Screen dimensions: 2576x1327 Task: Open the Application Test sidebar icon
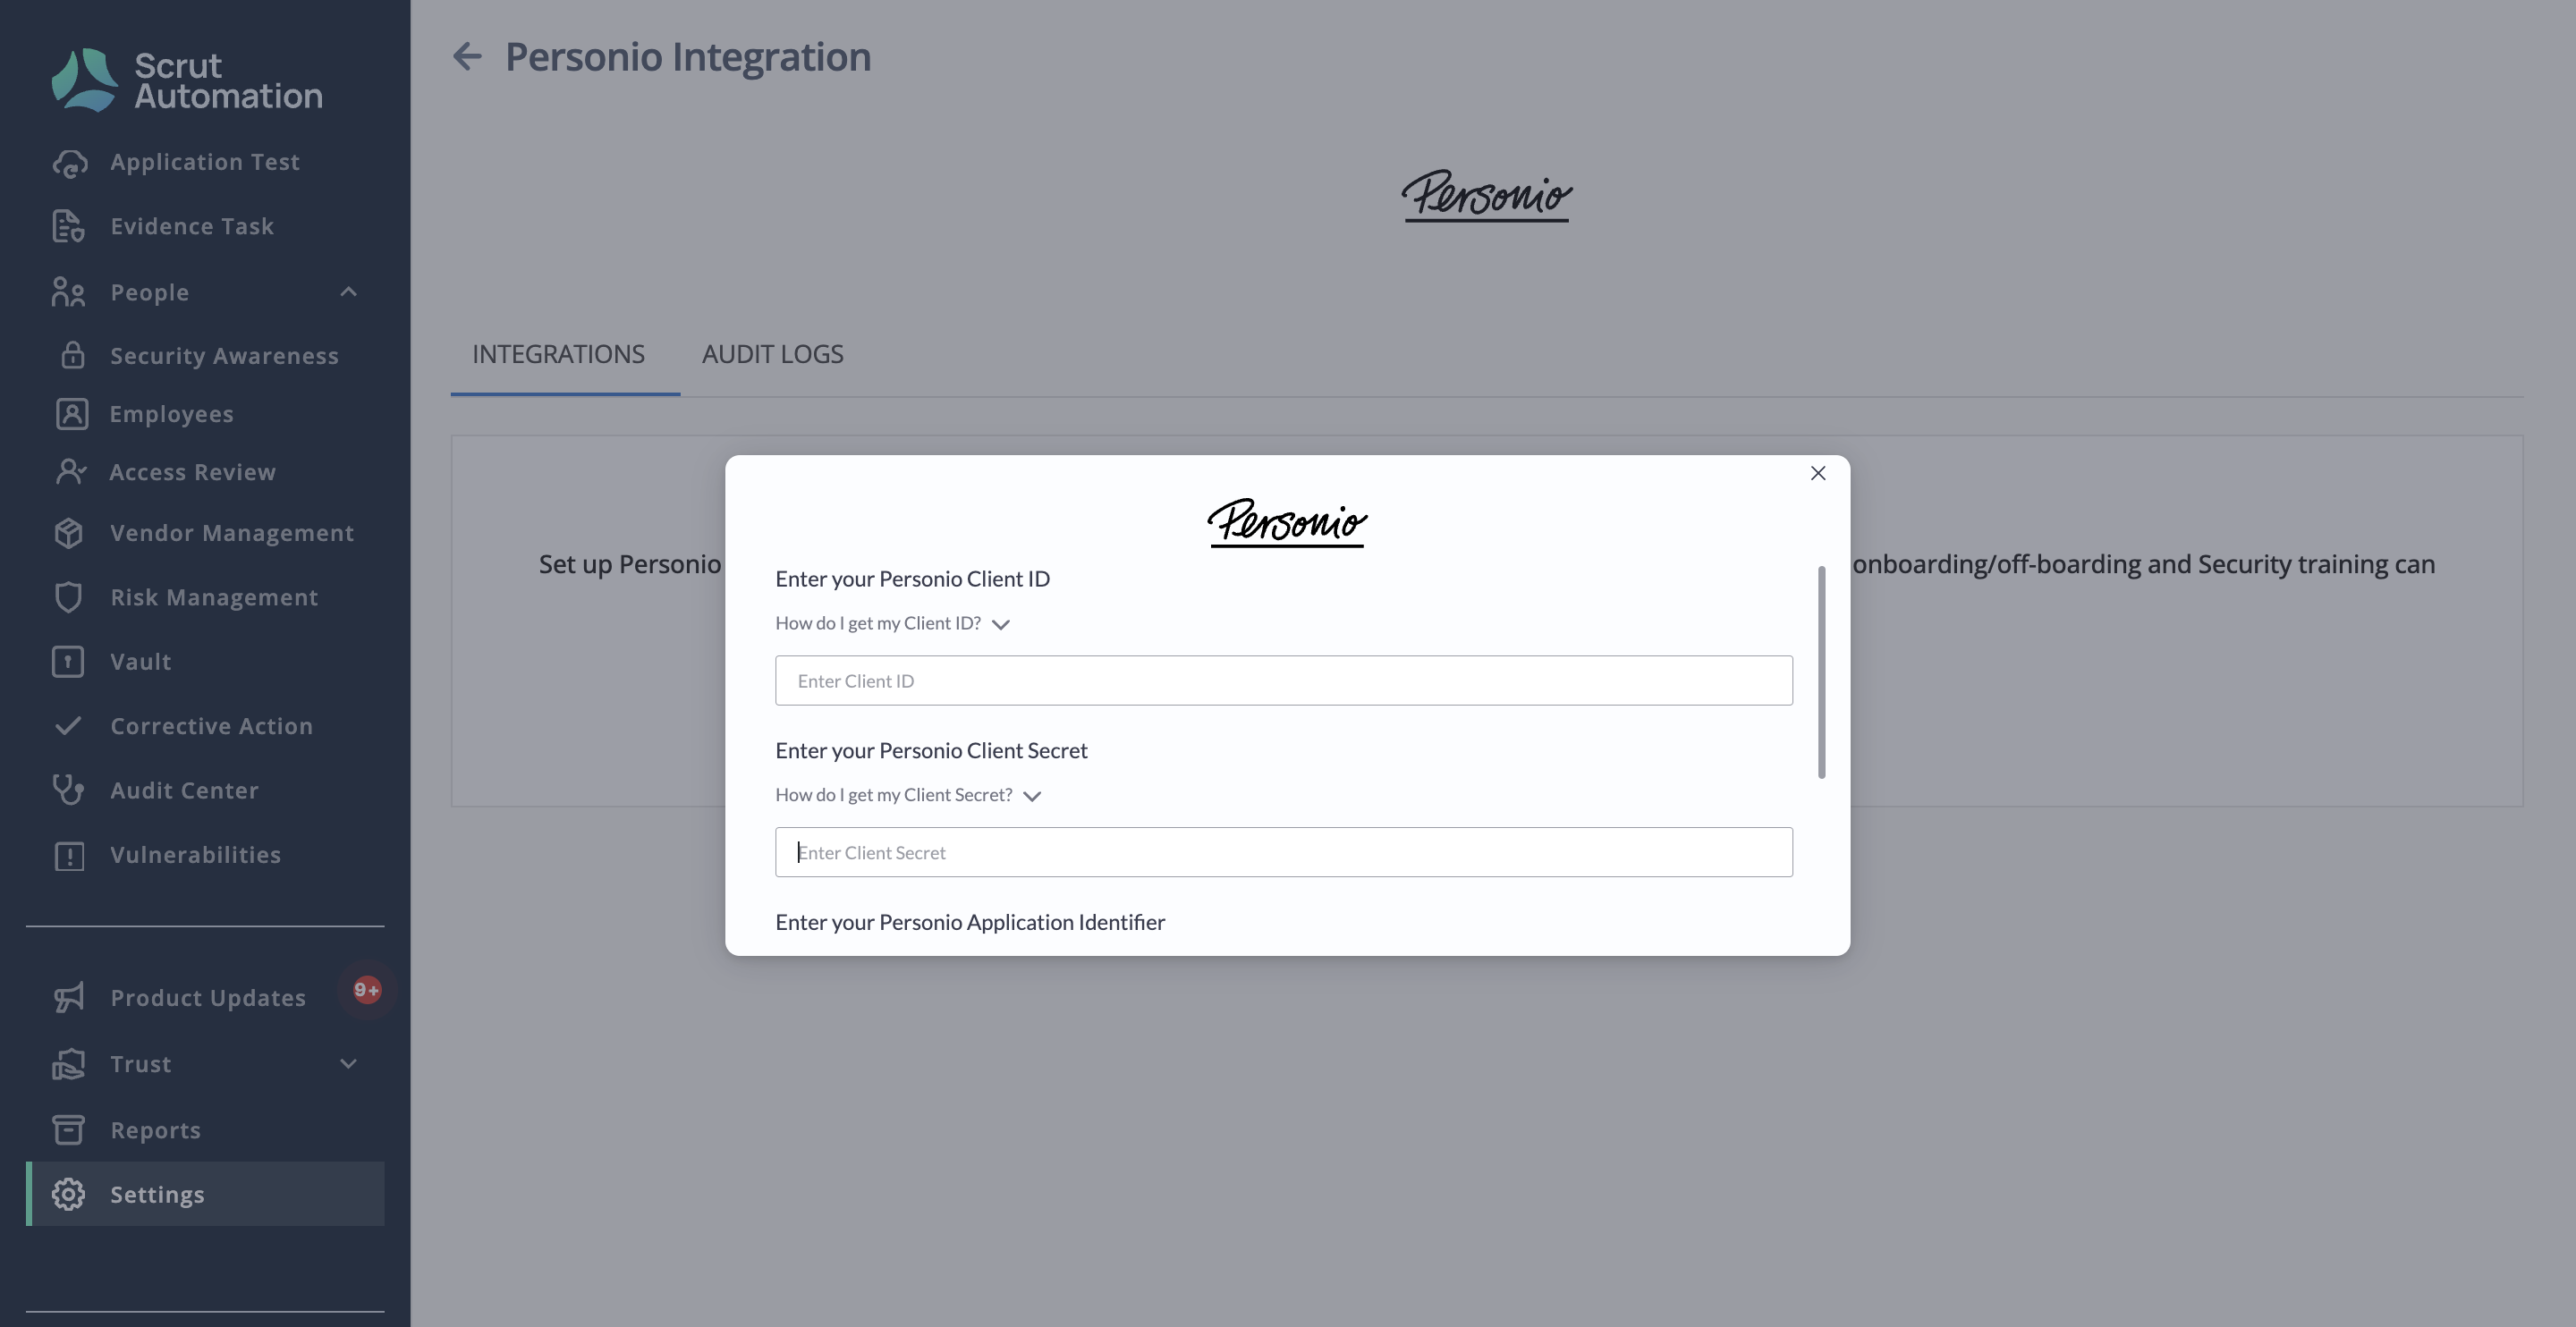coord(70,163)
